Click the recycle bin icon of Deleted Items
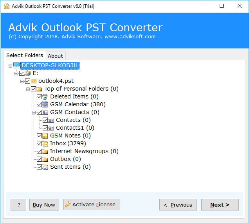Screen dimensions: 249x223 point(45,96)
